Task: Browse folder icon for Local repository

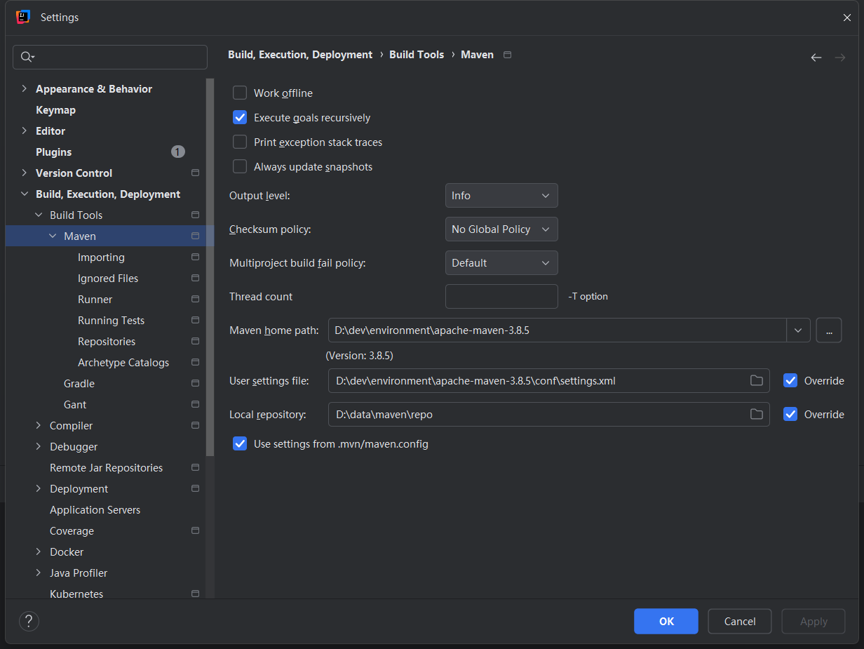Action: (x=756, y=414)
